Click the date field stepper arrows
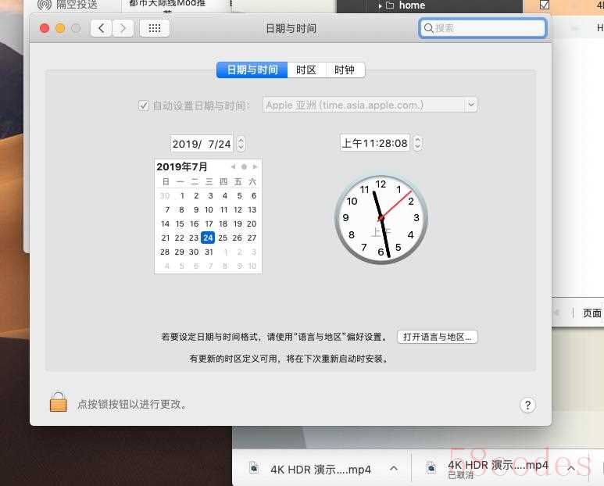The image size is (604, 486). [x=241, y=144]
